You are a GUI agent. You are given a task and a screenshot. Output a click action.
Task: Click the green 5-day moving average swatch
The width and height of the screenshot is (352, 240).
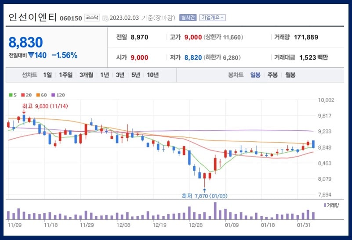(x=11, y=95)
